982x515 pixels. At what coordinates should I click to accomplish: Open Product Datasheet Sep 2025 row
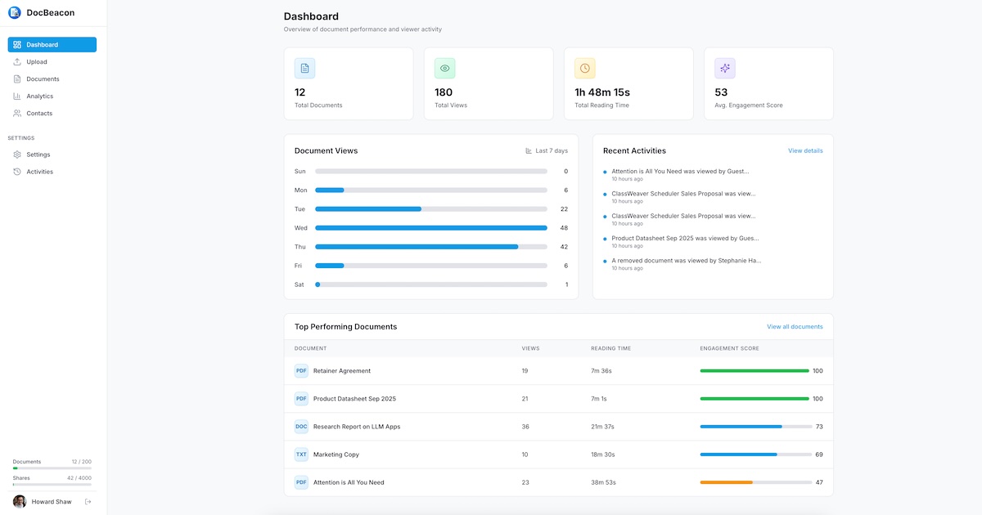pyautogui.click(x=559, y=399)
